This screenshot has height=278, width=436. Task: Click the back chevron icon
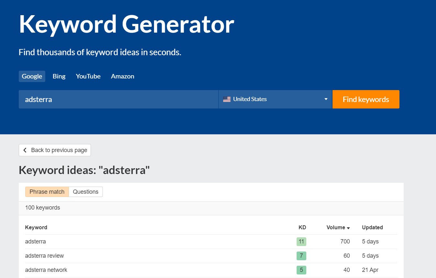pos(25,150)
